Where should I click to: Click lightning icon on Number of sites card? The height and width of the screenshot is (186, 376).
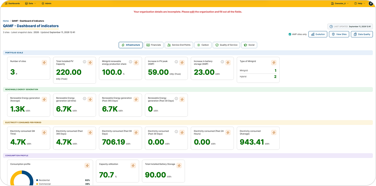point(44,62)
